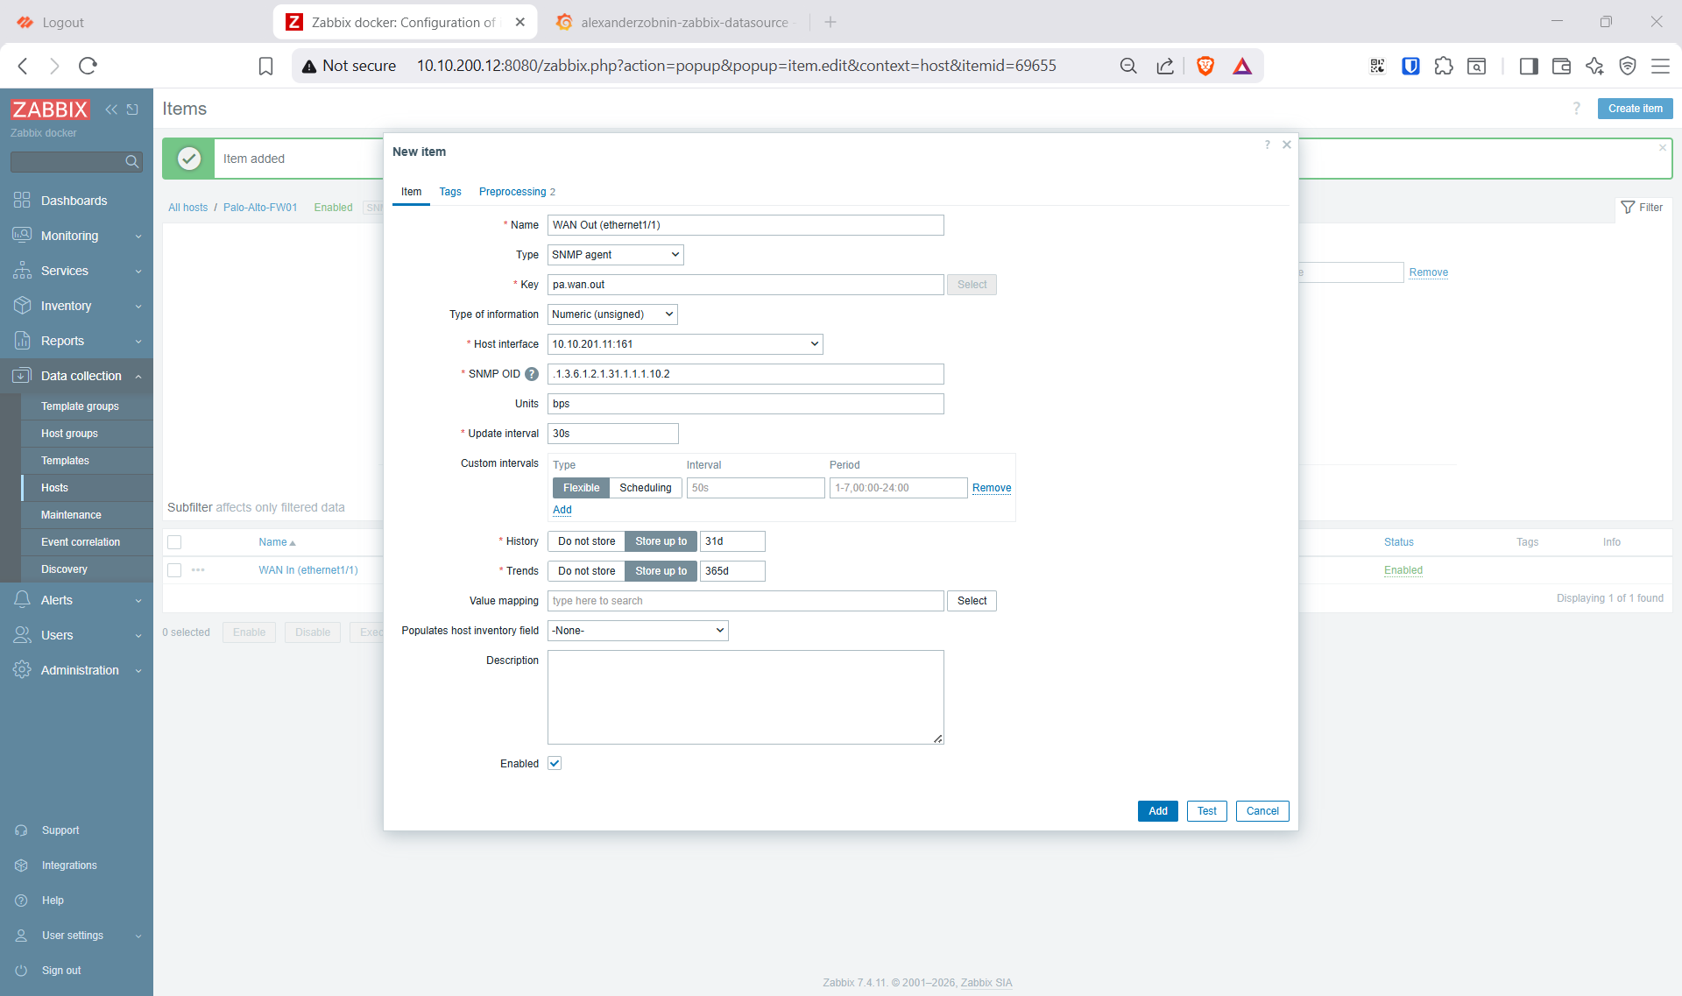
Task: Open the Brave Shields lion icon
Action: tap(1205, 66)
